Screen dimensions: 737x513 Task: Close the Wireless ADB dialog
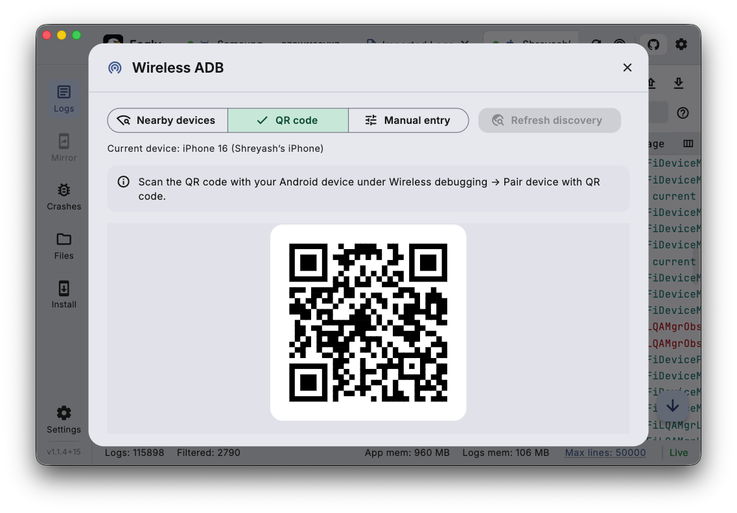(627, 67)
